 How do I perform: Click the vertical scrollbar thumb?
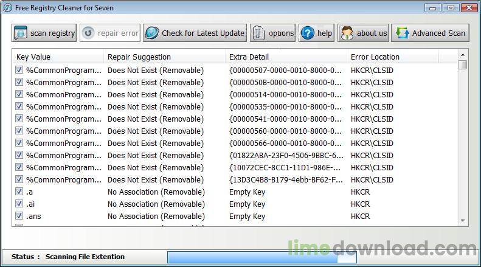pos(463,64)
